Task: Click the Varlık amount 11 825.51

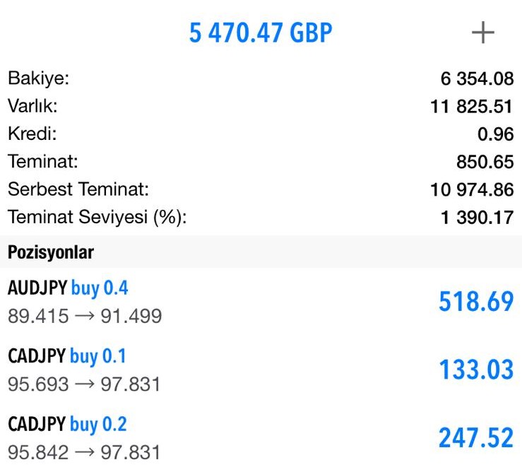Action: [471, 107]
